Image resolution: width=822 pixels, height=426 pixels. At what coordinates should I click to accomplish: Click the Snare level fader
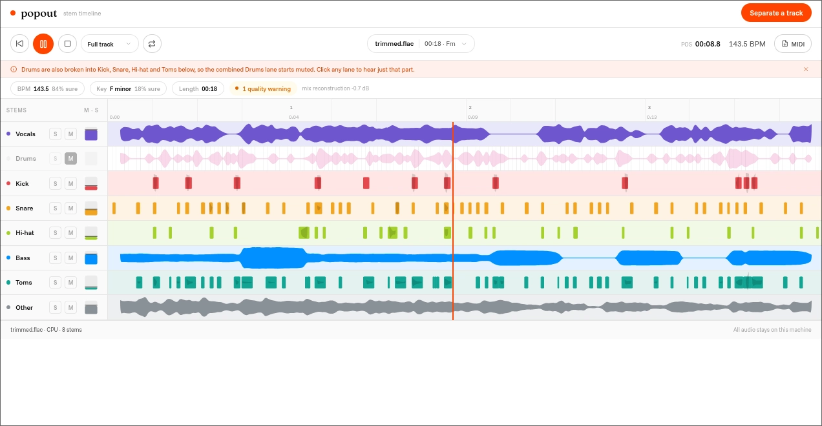click(x=91, y=208)
